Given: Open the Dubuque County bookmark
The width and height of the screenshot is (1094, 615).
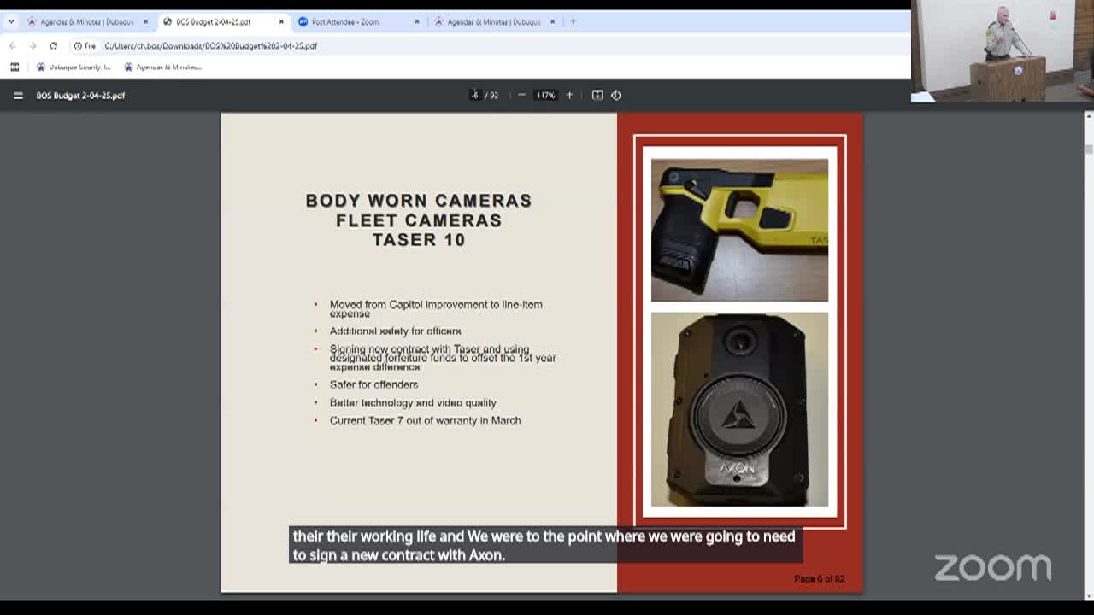Looking at the screenshot, I should (x=74, y=67).
